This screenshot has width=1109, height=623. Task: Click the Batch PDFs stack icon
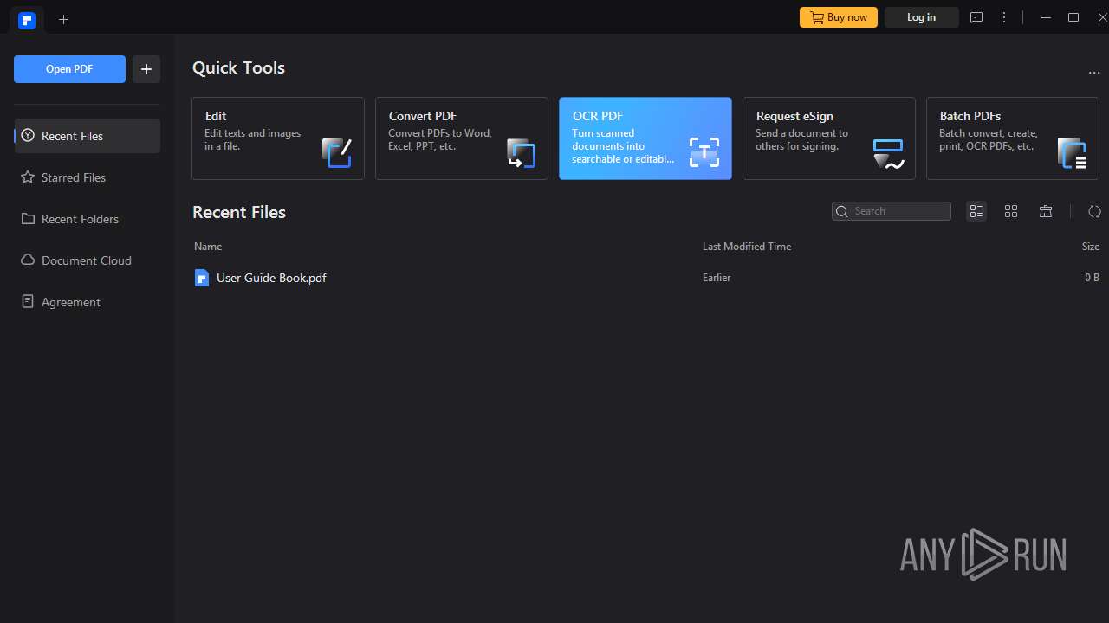(x=1072, y=152)
